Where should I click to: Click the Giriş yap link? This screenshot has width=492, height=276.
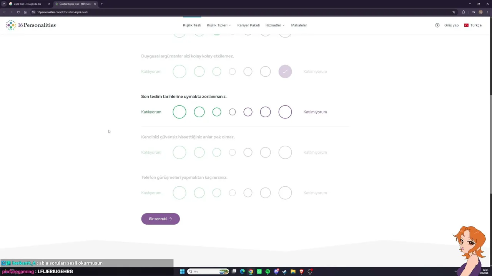451,25
